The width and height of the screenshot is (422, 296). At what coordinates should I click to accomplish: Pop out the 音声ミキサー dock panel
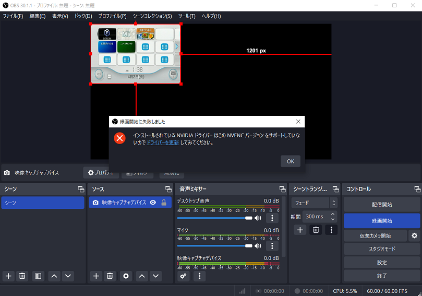point(282,189)
